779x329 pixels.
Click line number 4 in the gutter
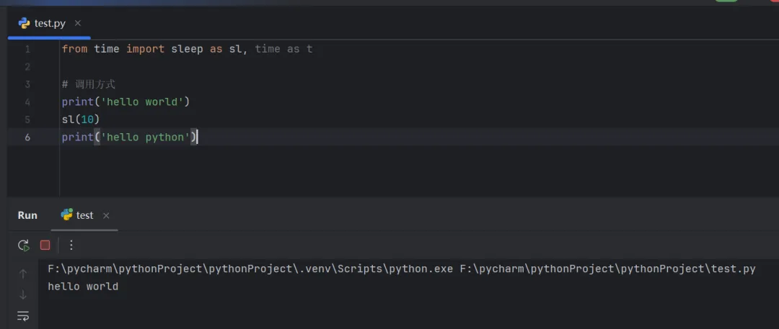coord(27,102)
